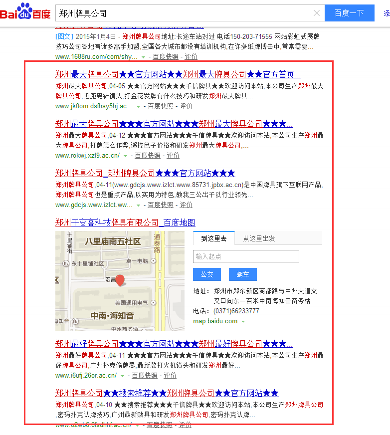Open 百度快照 for the 1688ru.com result
Image resolution: width=390 pixels, height=435 pixels.
[x=166, y=56]
